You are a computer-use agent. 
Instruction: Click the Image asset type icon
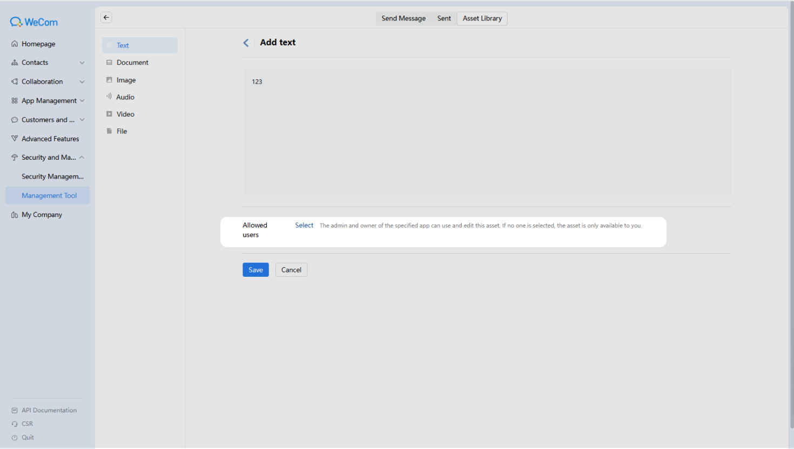[109, 80]
